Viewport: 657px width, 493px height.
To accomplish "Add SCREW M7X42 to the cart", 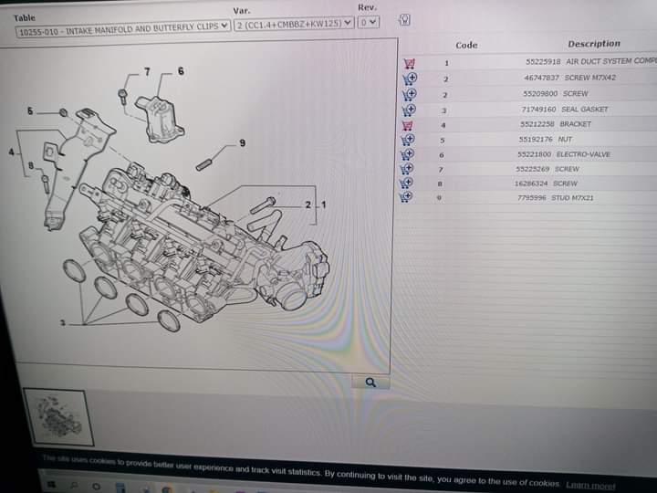I will 410,79.
